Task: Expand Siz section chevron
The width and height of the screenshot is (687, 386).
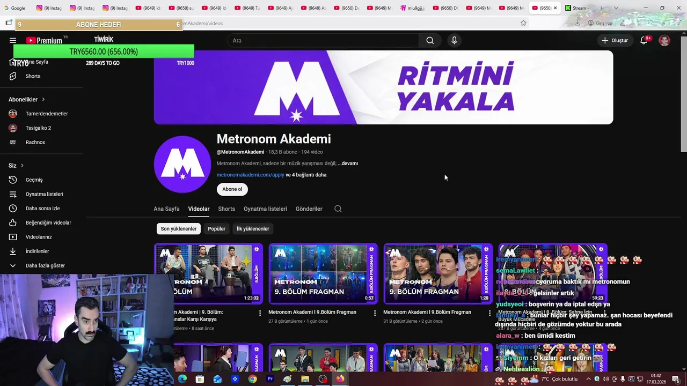Action: coord(22,166)
